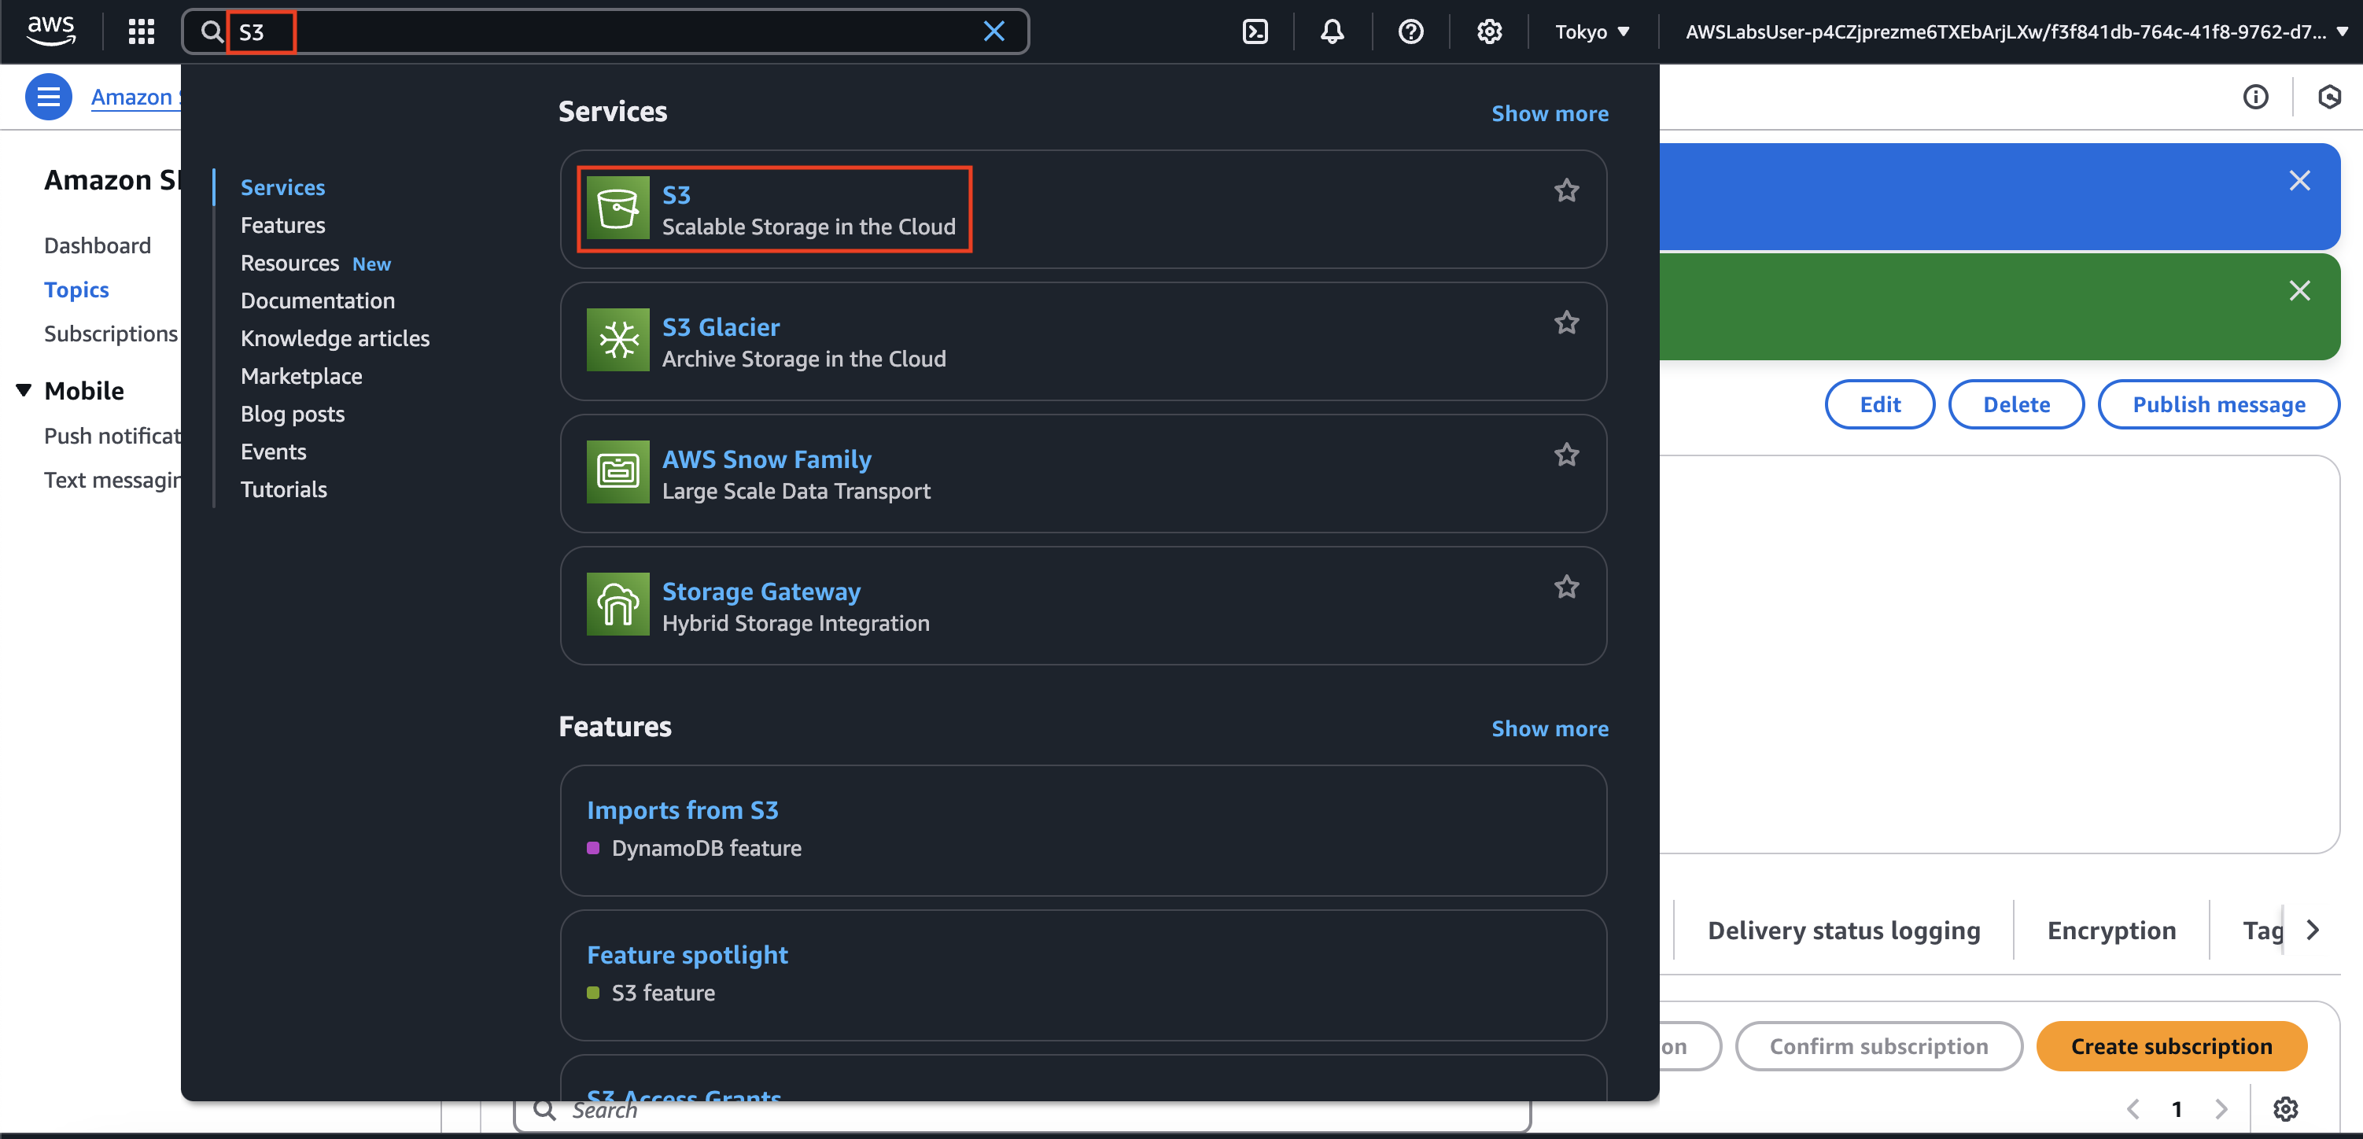Open the AWS CloudShell icon
This screenshot has width=2363, height=1139.
(x=1254, y=32)
